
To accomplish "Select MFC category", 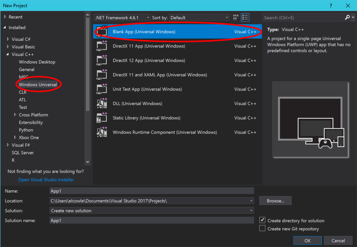I will [x=23, y=77].
